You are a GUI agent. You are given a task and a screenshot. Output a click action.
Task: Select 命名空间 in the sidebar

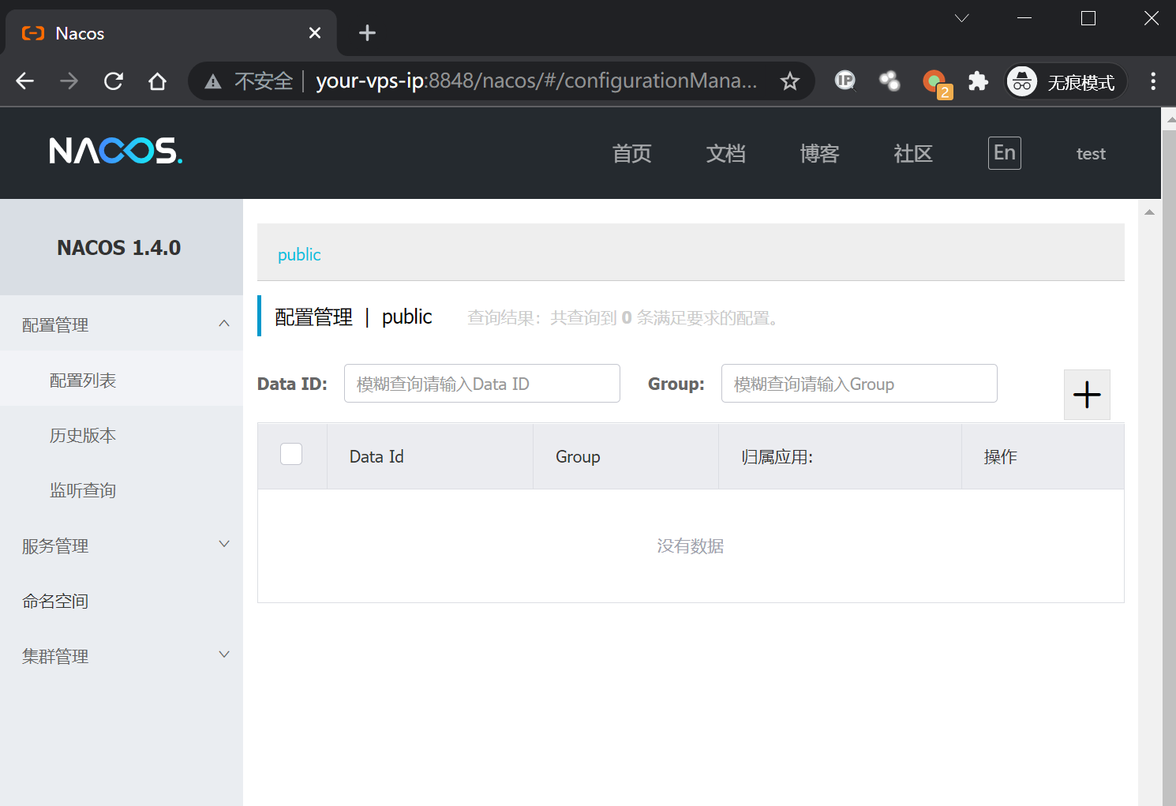click(55, 602)
